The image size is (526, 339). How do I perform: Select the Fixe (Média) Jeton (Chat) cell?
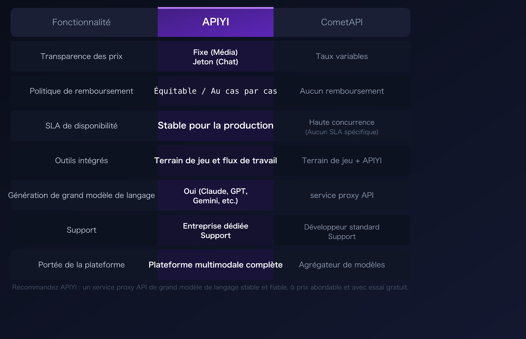tap(215, 56)
